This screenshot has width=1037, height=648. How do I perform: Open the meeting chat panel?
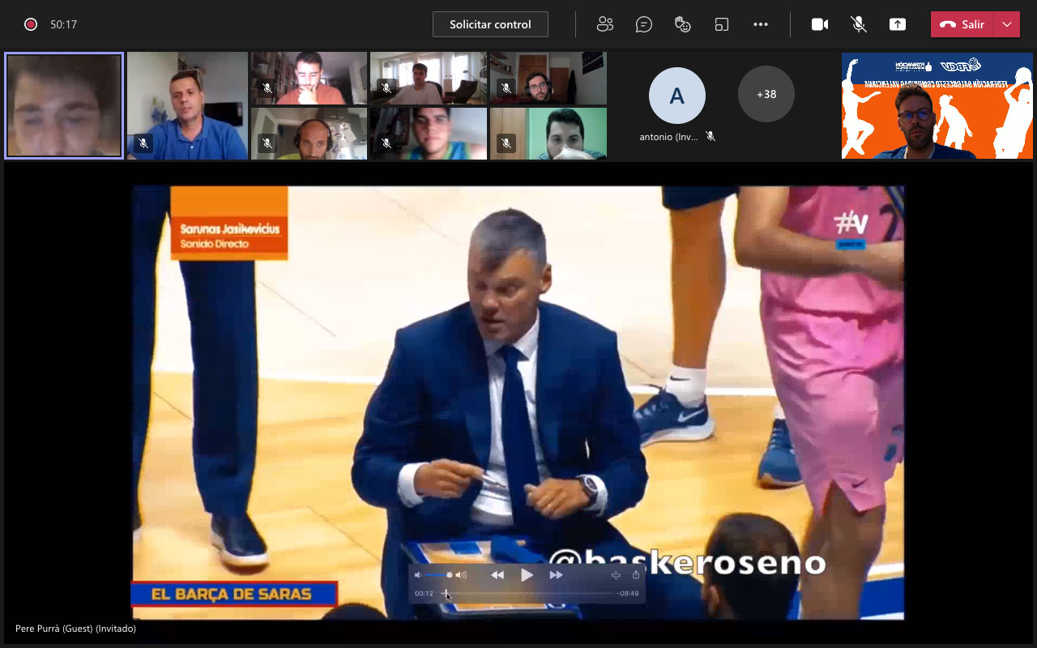(x=644, y=24)
